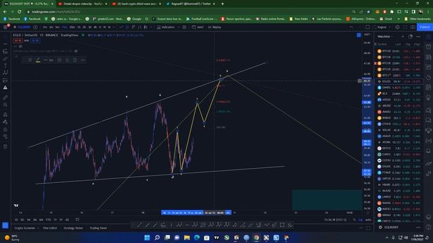The height and width of the screenshot is (243, 433).
Task: Click the EGLDUSDT symbol search box
Action: (23, 27)
